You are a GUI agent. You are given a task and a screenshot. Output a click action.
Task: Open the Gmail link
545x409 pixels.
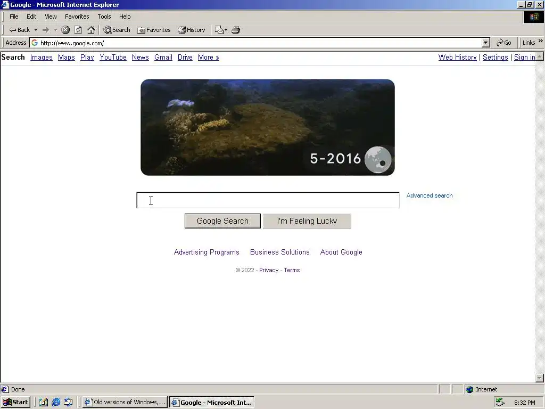pos(163,58)
